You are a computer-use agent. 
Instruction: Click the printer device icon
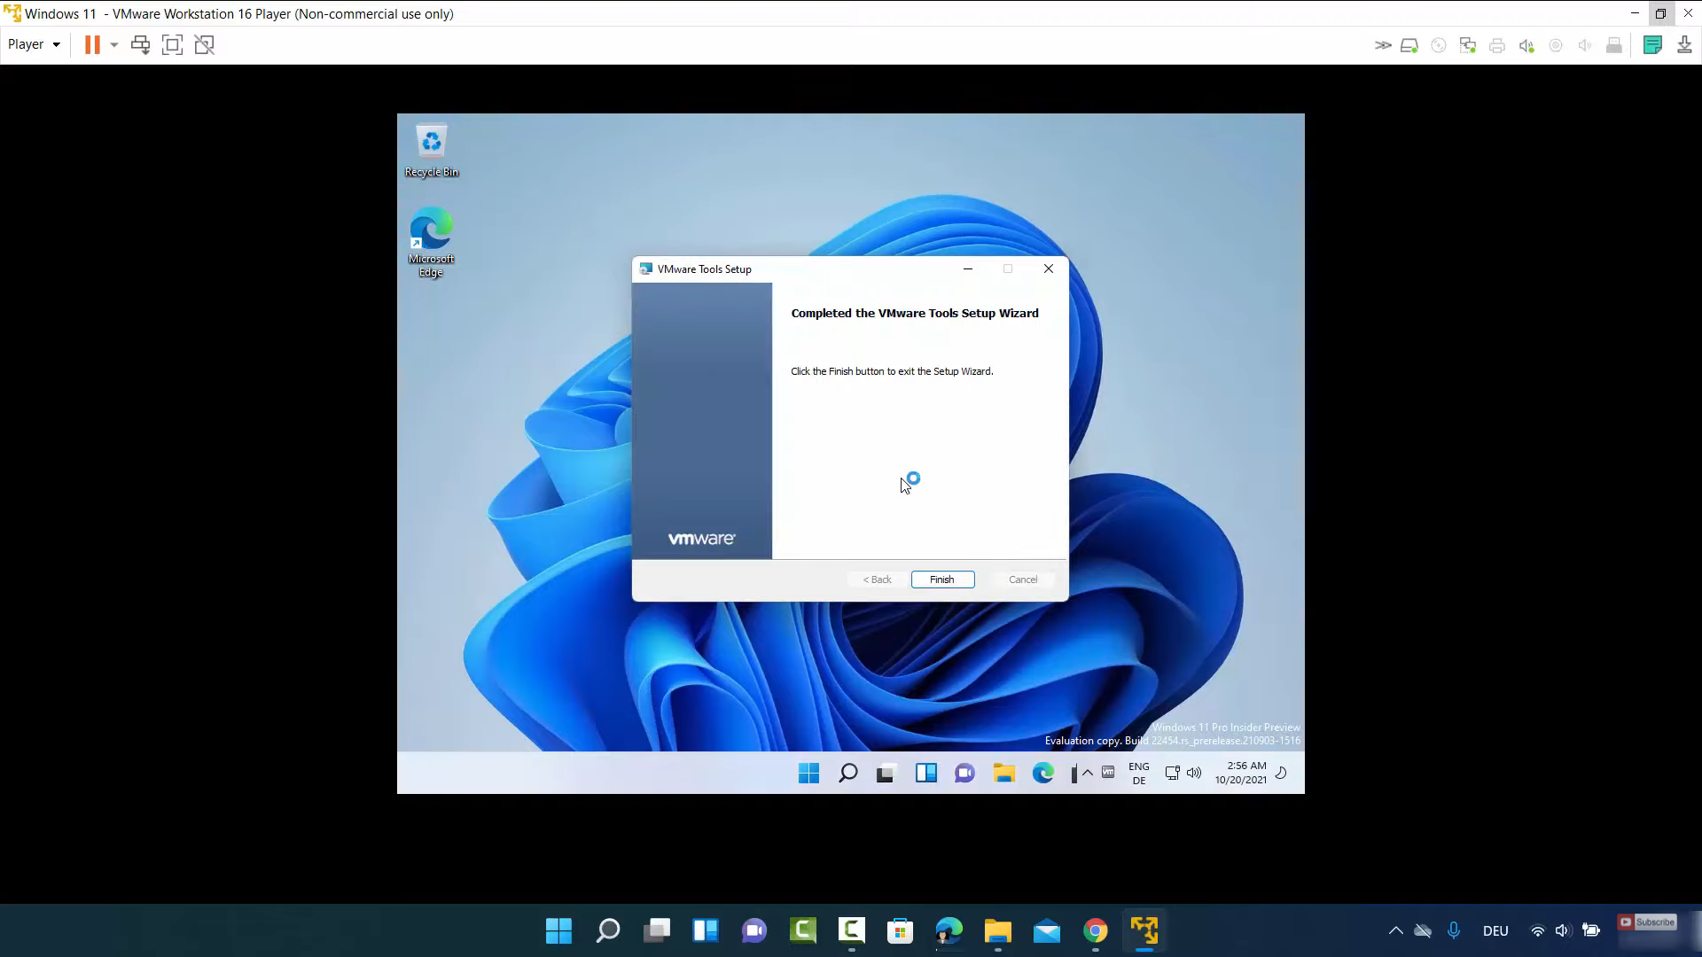(1497, 46)
